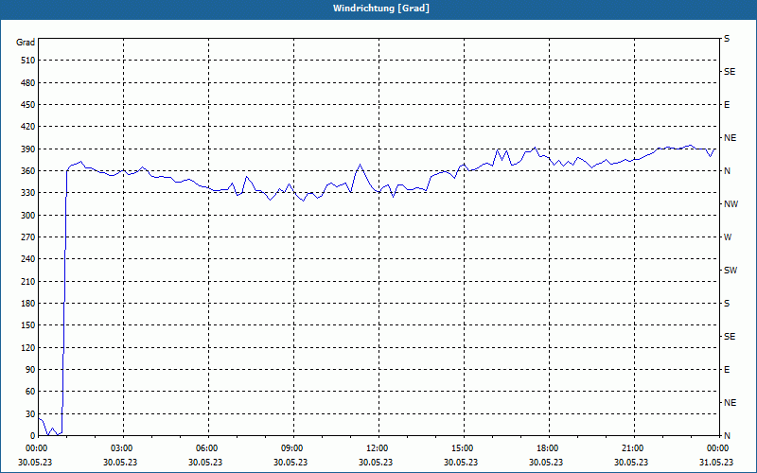Select the 360 degree axis label

[28, 171]
